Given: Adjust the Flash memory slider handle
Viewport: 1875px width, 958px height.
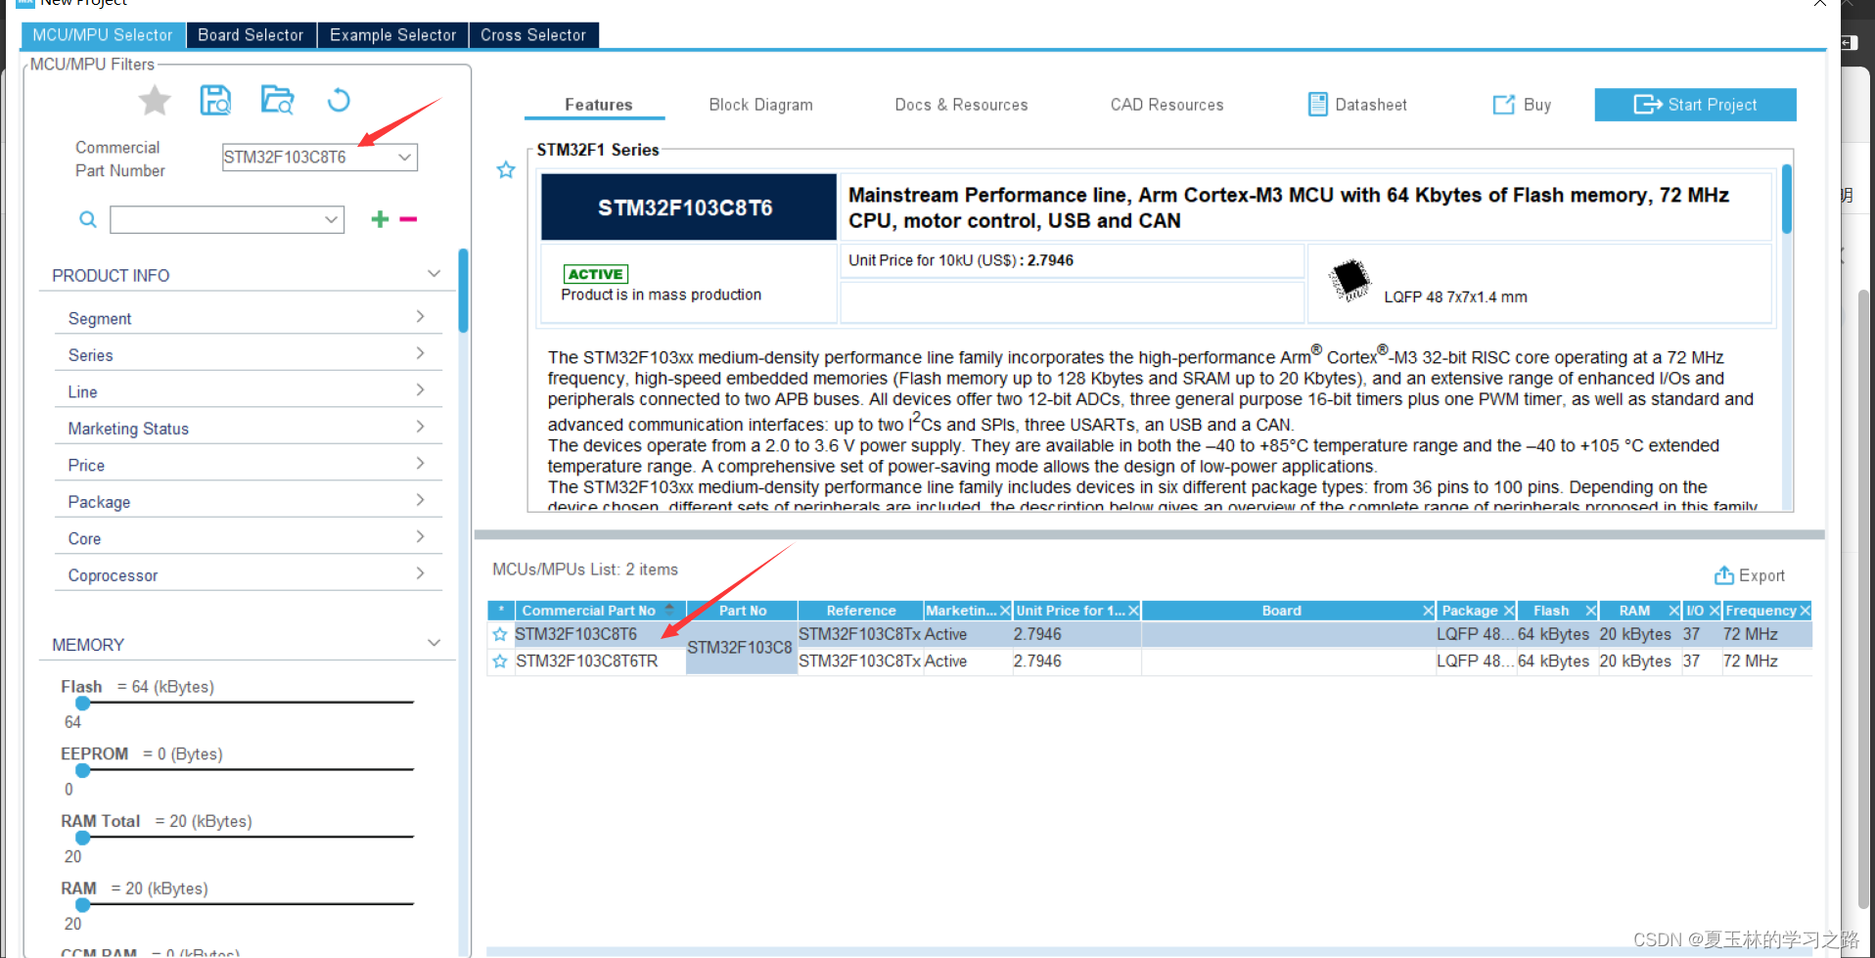Looking at the screenshot, I should [83, 703].
